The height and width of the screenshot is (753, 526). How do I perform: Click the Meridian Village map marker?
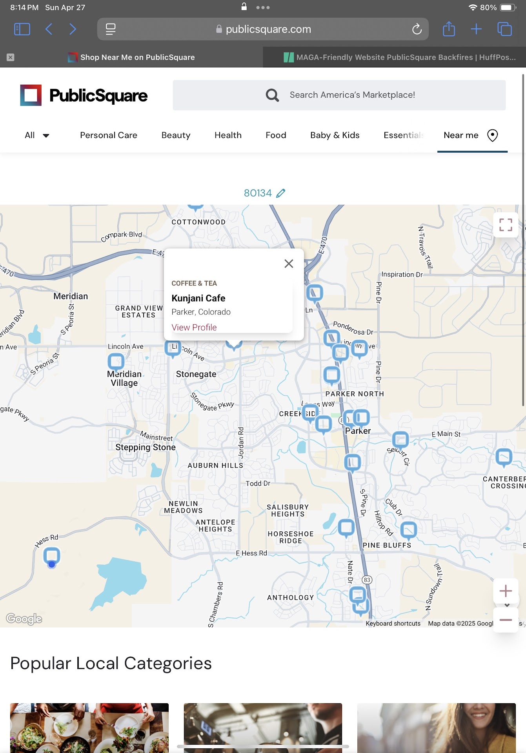pyautogui.click(x=116, y=361)
